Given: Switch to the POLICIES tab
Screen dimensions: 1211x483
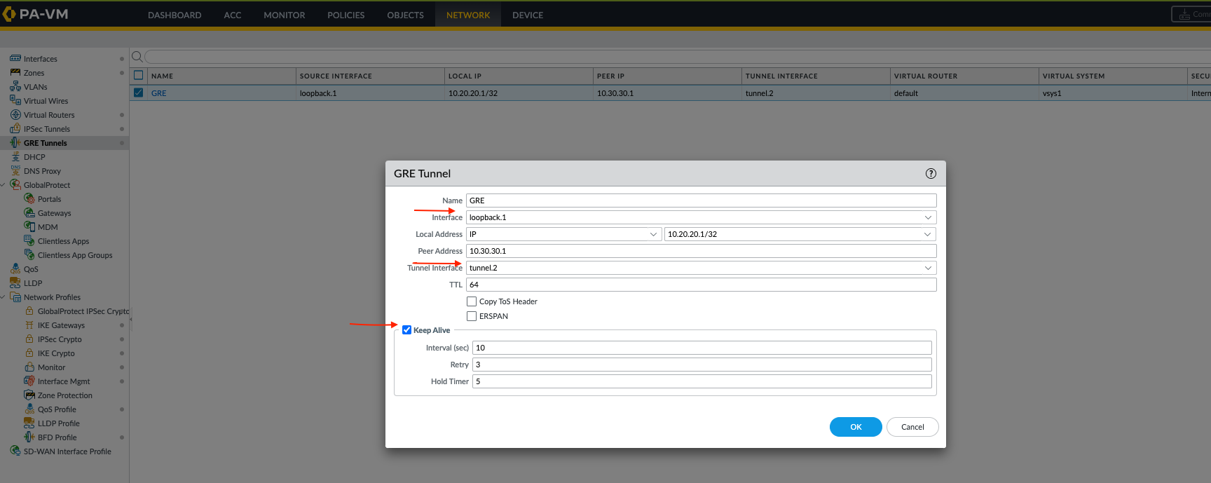Looking at the screenshot, I should [x=345, y=15].
